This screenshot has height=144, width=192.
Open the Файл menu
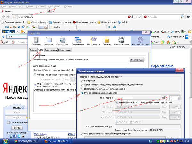[4, 7]
